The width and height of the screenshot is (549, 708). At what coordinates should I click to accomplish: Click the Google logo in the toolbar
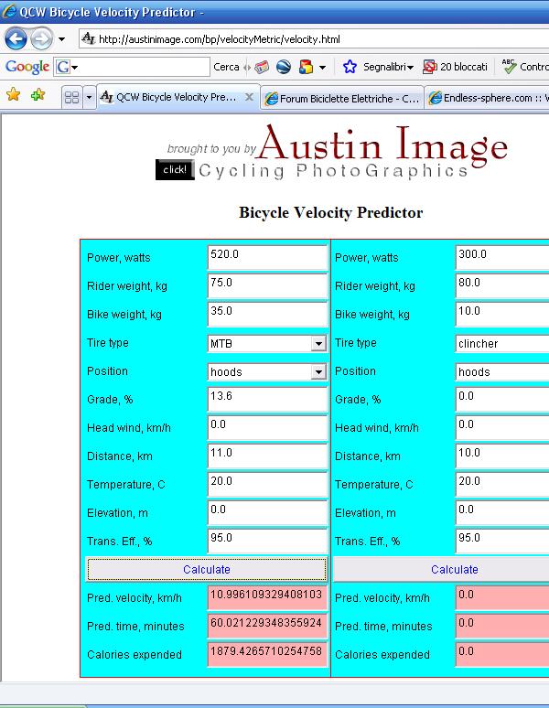point(27,67)
